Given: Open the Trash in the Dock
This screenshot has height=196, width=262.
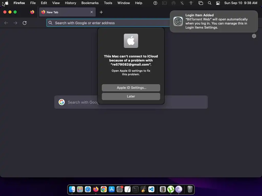Looking at the screenshot, I should pos(190,189).
